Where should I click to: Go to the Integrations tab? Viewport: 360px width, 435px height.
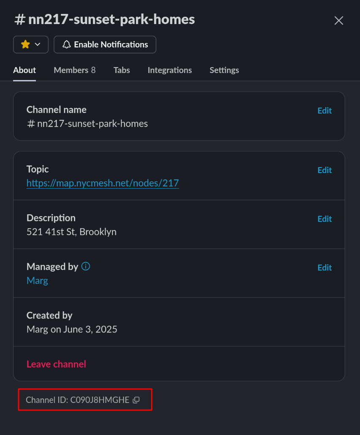(169, 70)
